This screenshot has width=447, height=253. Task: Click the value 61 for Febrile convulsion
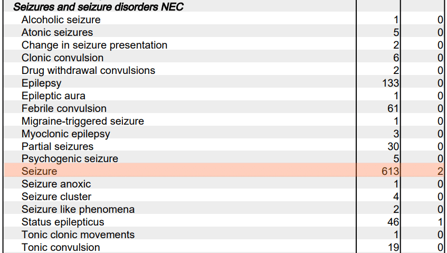393,108
